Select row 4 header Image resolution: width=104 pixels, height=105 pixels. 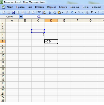pyautogui.click(x=3, y=34)
